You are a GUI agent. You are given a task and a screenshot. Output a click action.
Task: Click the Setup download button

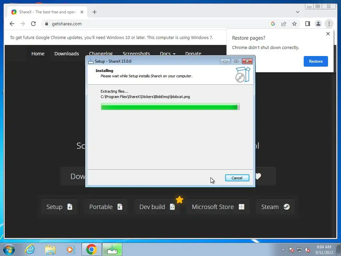59,207
